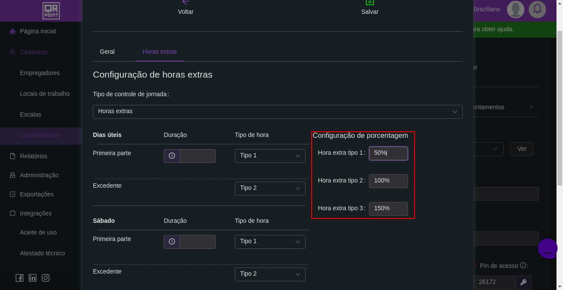Click the QR Point logo
The height and width of the screenshot is (290, 563).
click(x=51, y=10)
